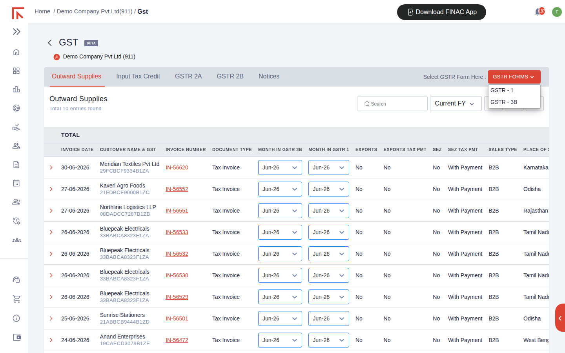Viewport: 565px width, 353px height.
Task: Switch to GSTR 2A tab
Action: [x=188, y=76]
